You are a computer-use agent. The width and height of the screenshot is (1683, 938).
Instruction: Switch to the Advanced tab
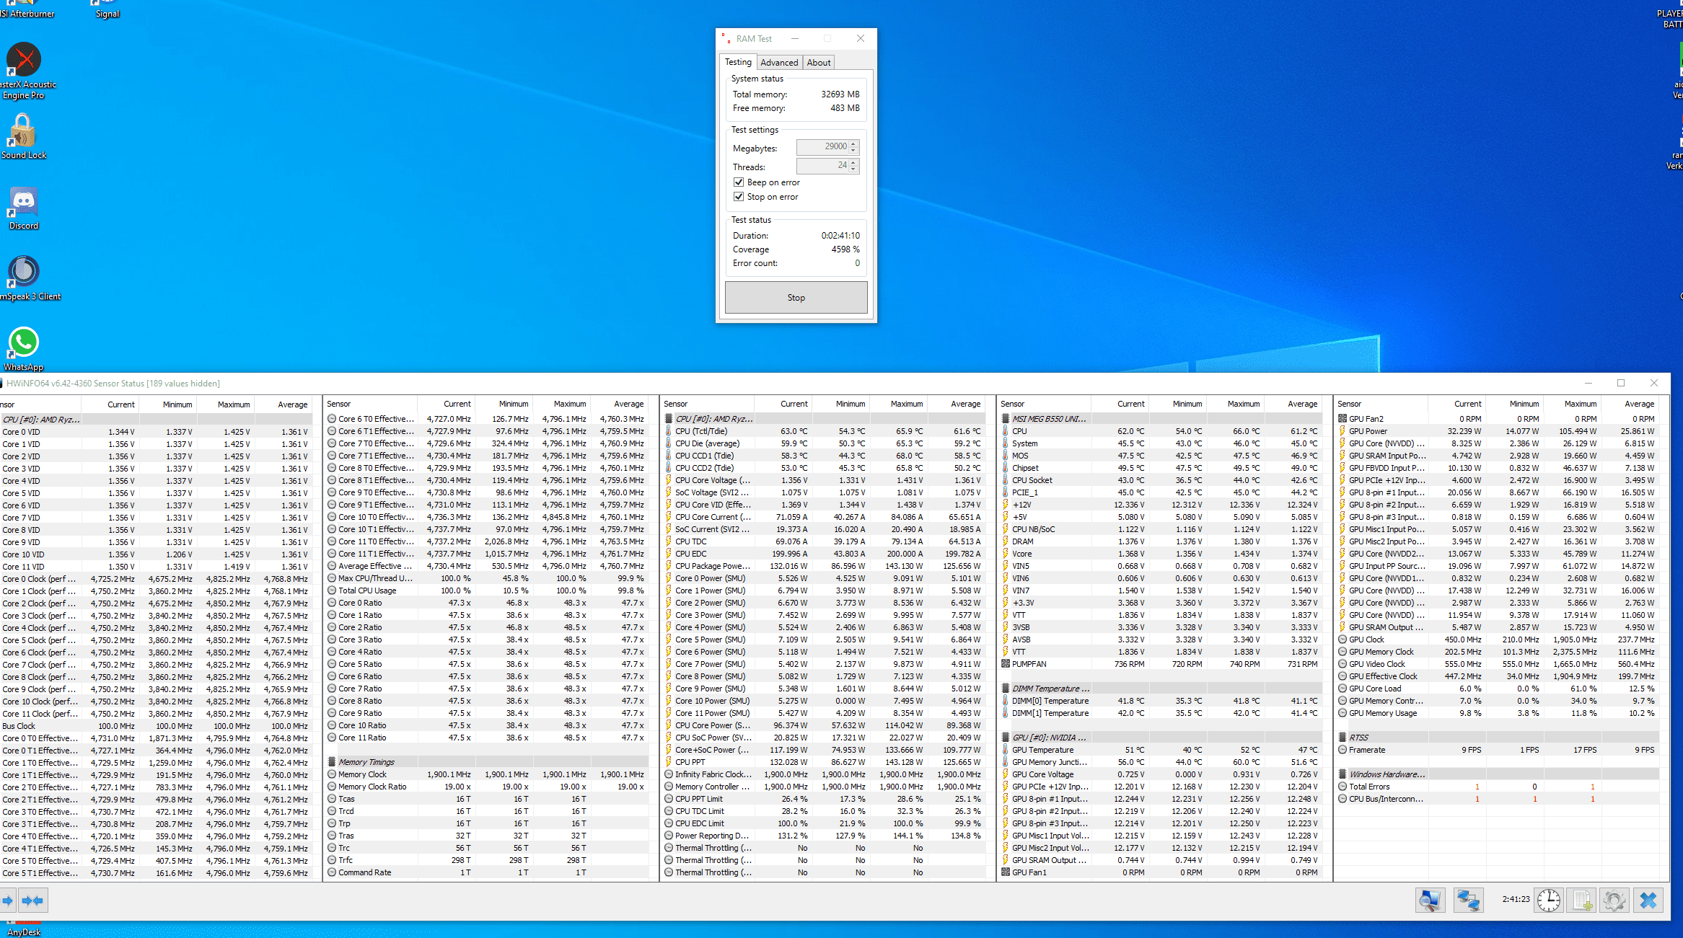779,63
